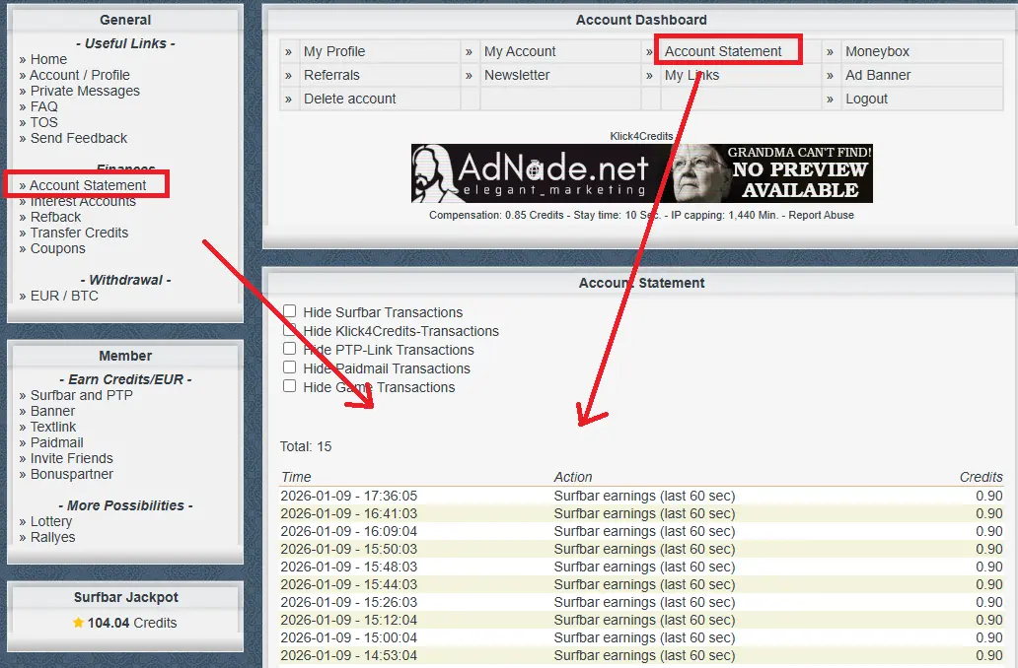
Task: Click Logout in the dashboard
Action: click(x=866, y=99)
